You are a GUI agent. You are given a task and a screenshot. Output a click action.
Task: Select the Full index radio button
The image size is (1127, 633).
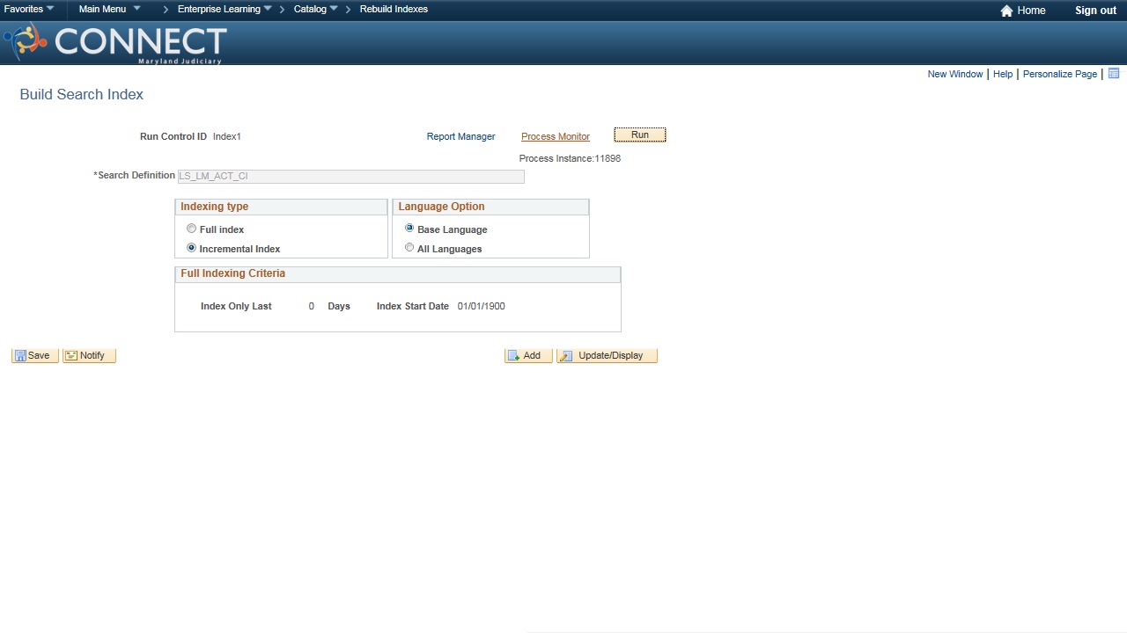click(x=191, y=229)
